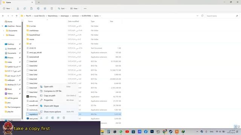
Task: Select the EasyAntiCheat folder
Action: 35,35
